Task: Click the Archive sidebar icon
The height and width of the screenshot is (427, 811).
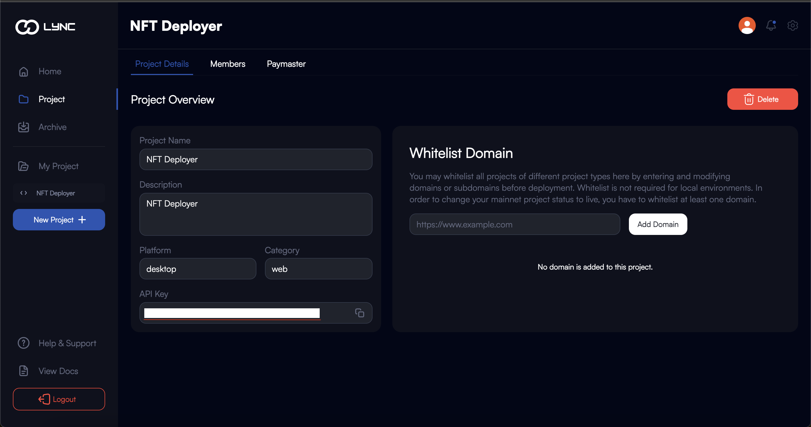Action: [x=24, y=127]
